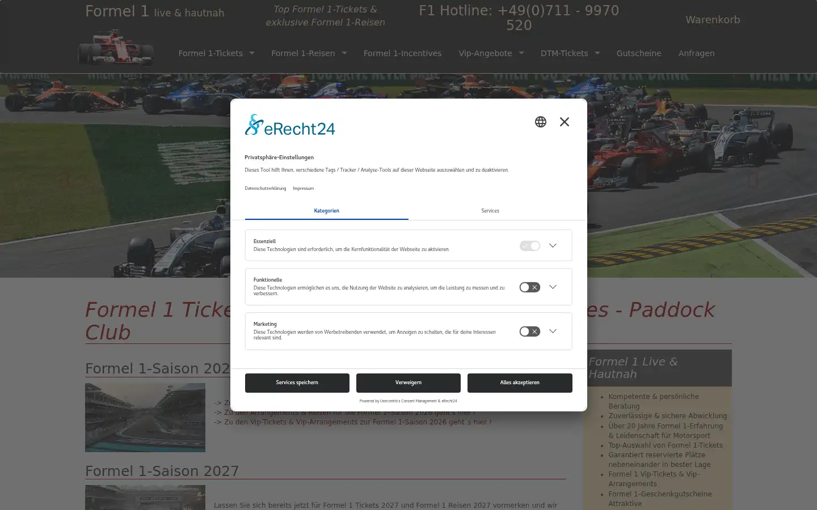The width and height of the screenshot is (817, 510).
Task: Click the Verweigern button
Action: tap(408, 382)
